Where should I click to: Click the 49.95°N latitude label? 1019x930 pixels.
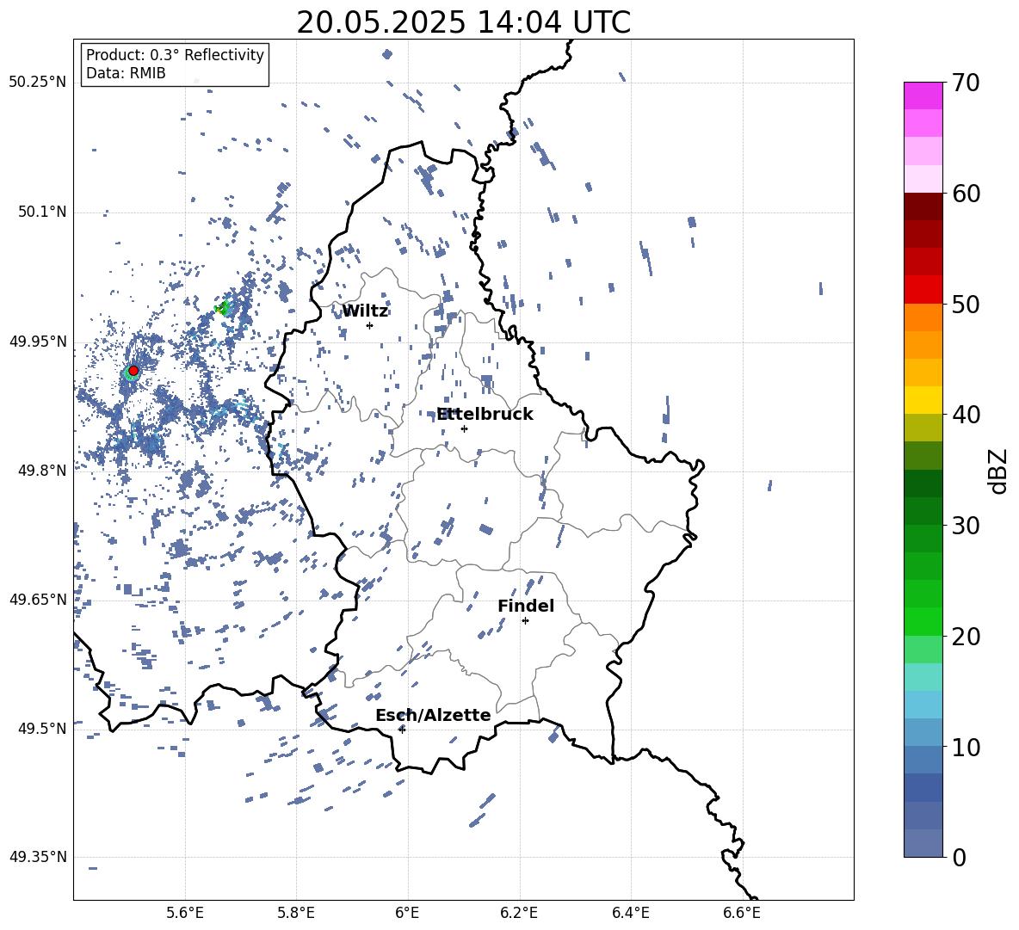pos(38,342)
